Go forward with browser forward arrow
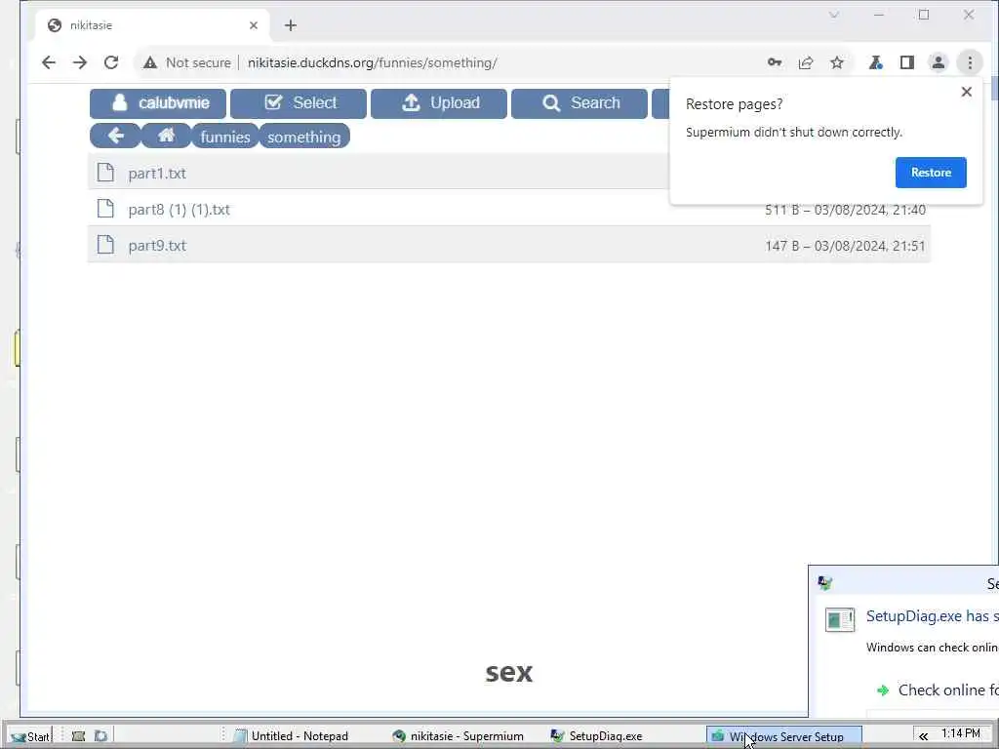Image resolution: width=999 pixels, height=749 pixels. tap(80, 62)
